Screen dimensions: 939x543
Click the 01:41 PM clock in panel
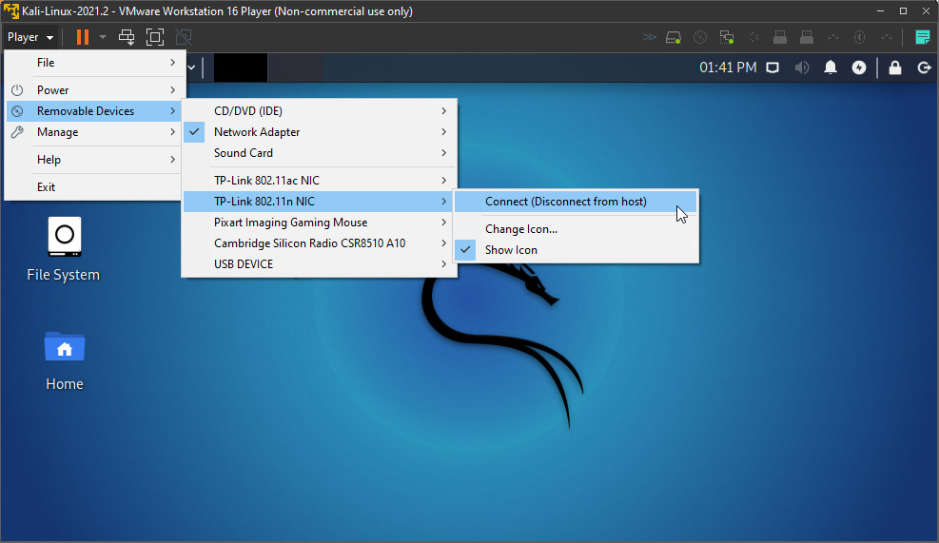point(728,68)
